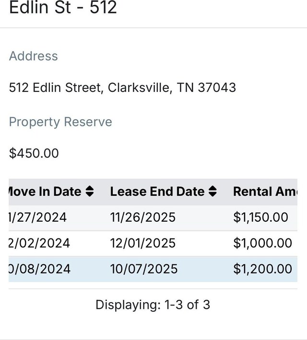Sort by Lease End Date arrows icon

point(213,192)
